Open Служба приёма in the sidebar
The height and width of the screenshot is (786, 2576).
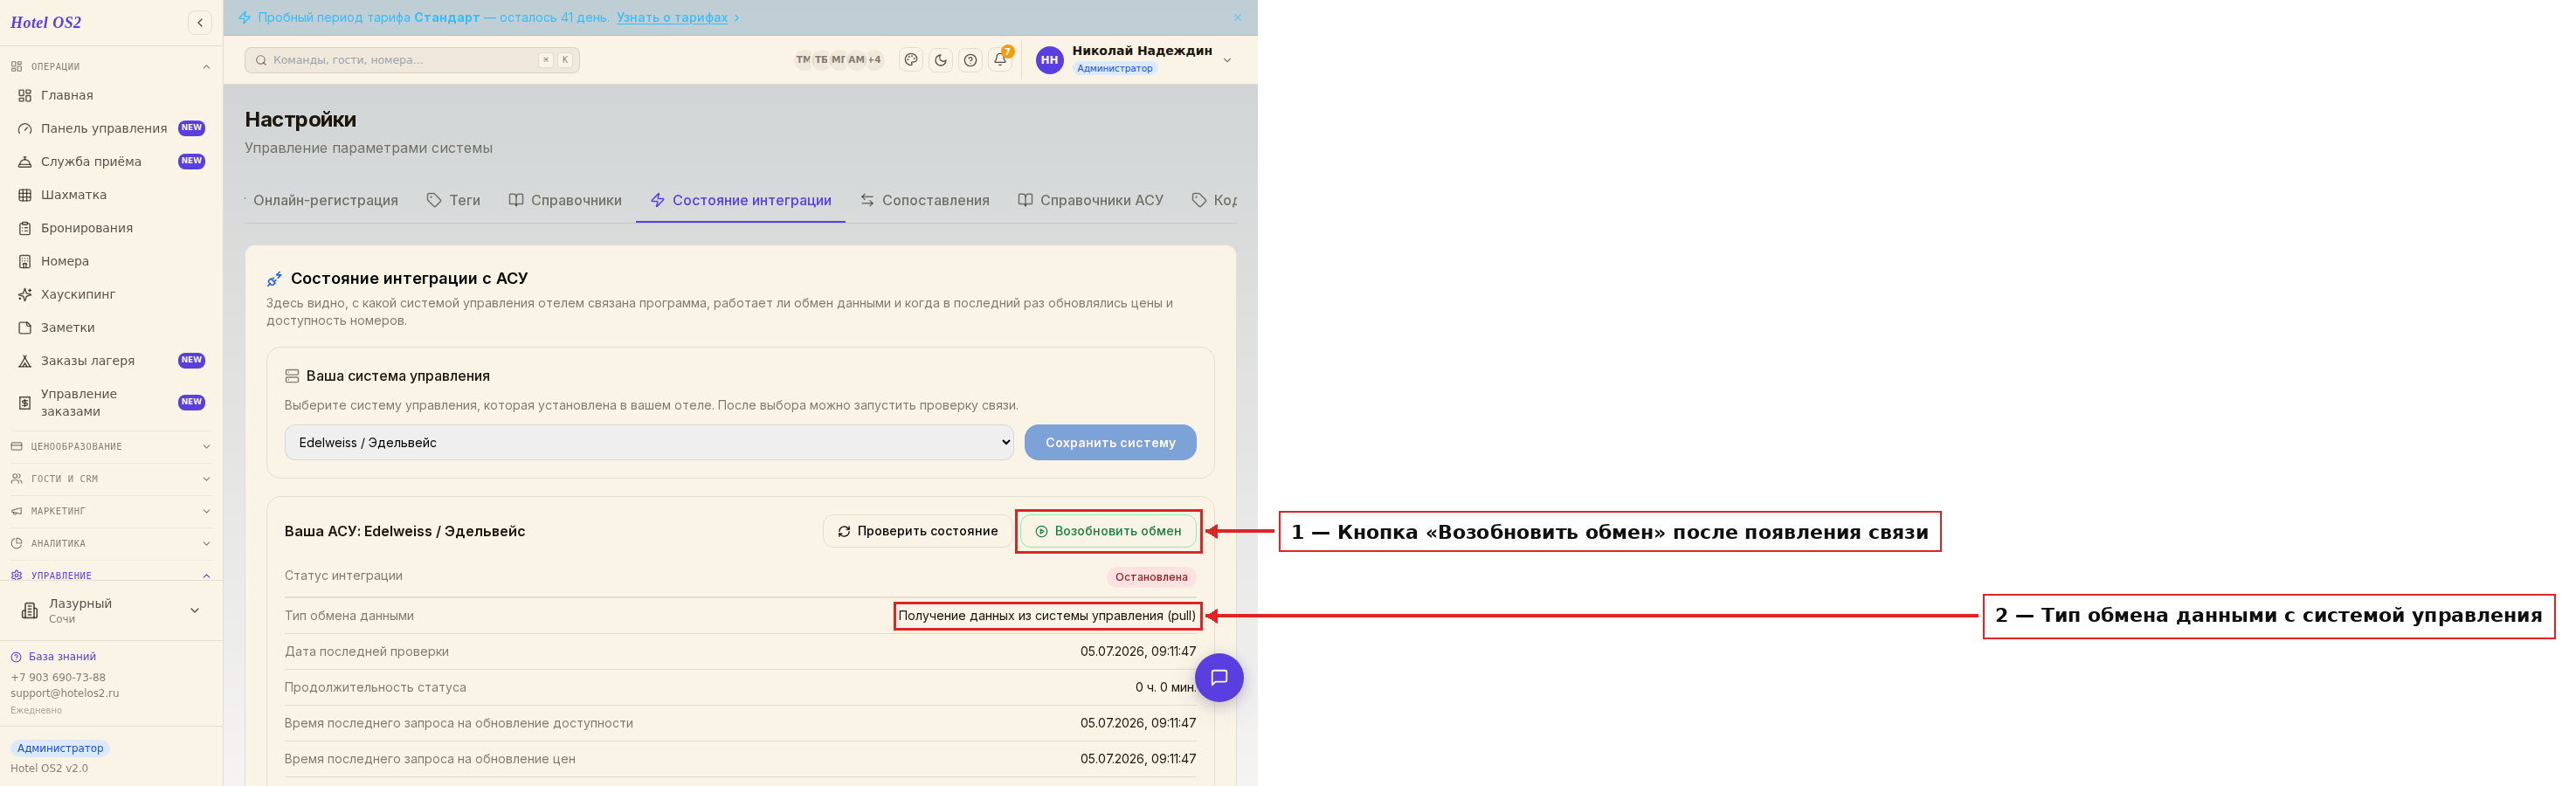click(x=111, y=161)
